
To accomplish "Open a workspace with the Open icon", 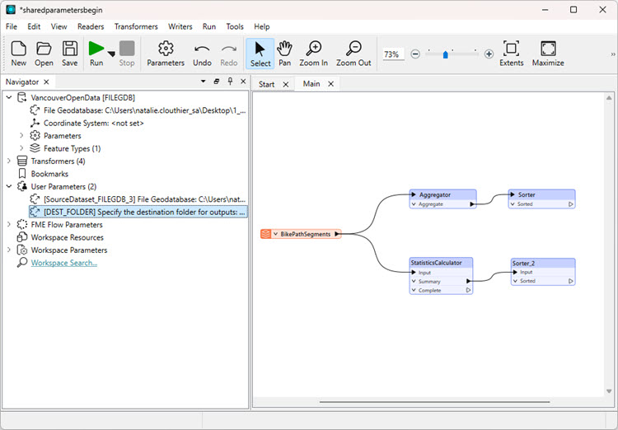I will (44, 54).
